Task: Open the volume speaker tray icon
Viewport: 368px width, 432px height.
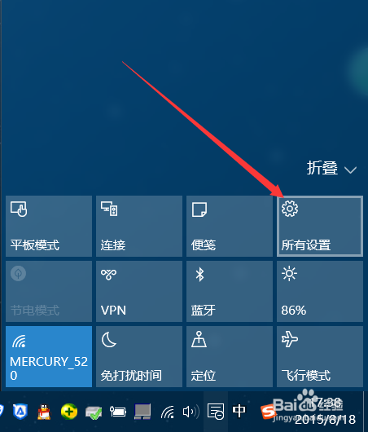Action: pyautogui.click(x=191, y=412)
